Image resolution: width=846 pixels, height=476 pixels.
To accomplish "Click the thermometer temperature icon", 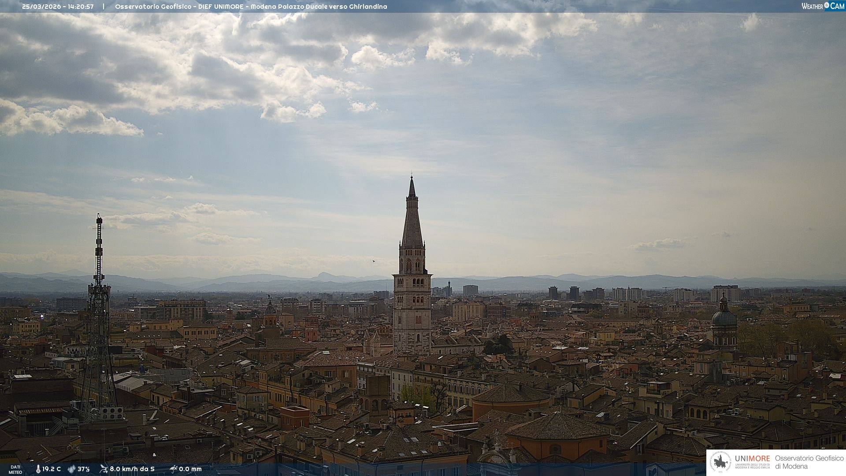I will (38, 469).
